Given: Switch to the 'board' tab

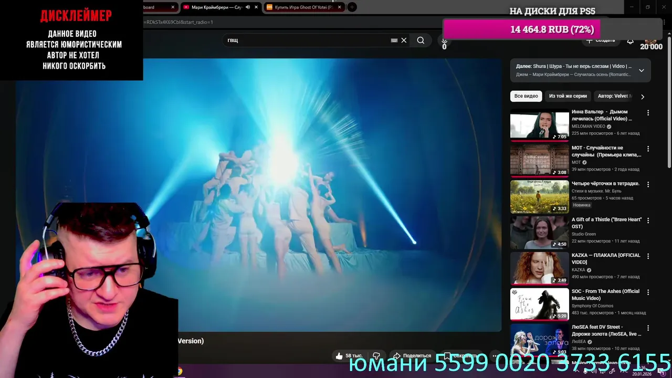Looking at the screenshot, I should point(156,7).
